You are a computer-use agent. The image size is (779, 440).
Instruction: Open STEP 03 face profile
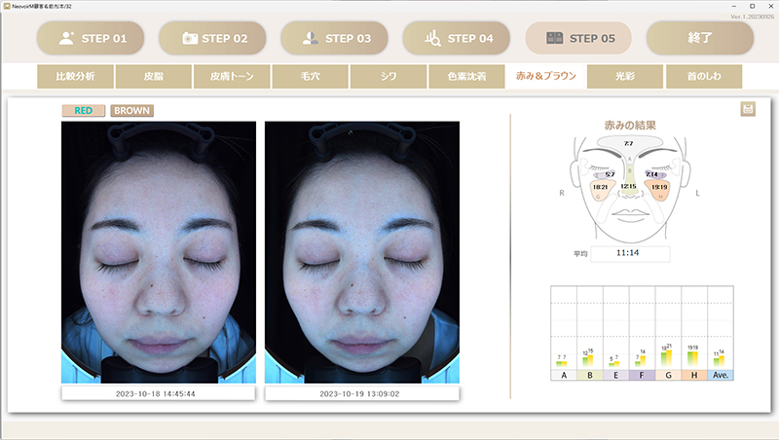click(334, 38)
